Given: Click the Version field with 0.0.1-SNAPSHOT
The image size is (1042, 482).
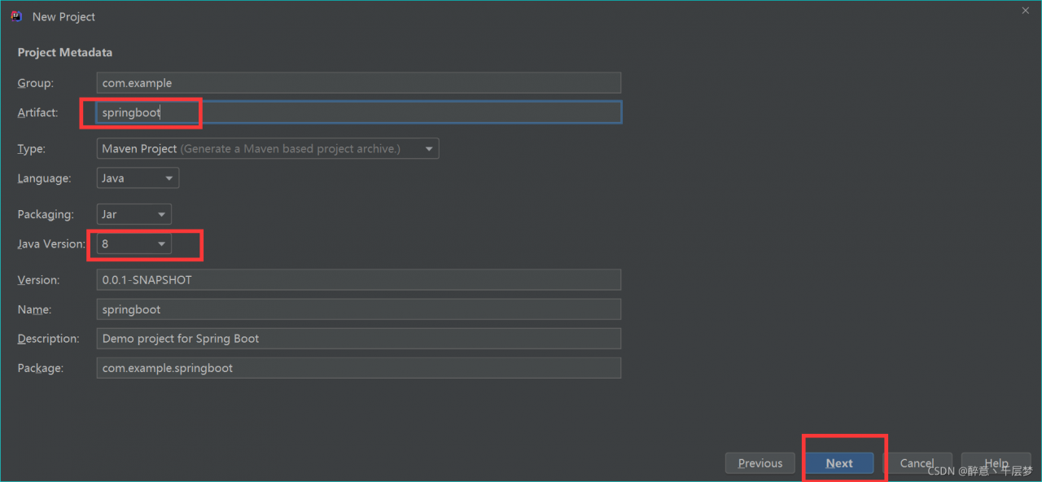Looking at the screenshot, I should coord(358,280).
